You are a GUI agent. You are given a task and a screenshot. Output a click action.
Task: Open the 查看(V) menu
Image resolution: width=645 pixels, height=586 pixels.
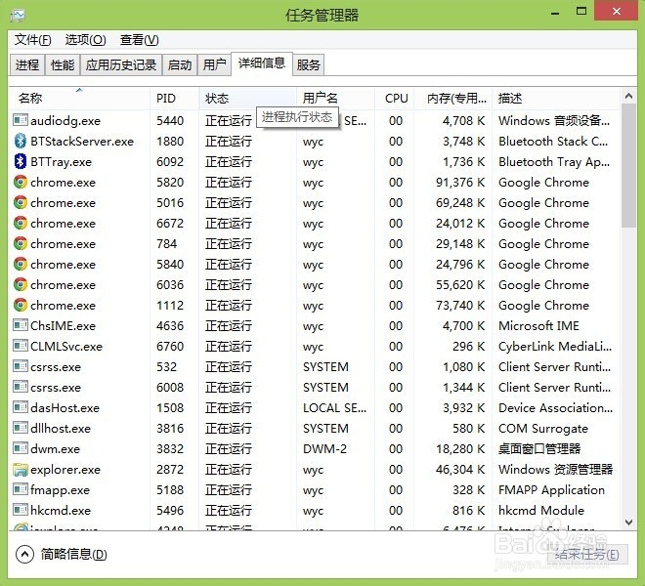[139, 40]
